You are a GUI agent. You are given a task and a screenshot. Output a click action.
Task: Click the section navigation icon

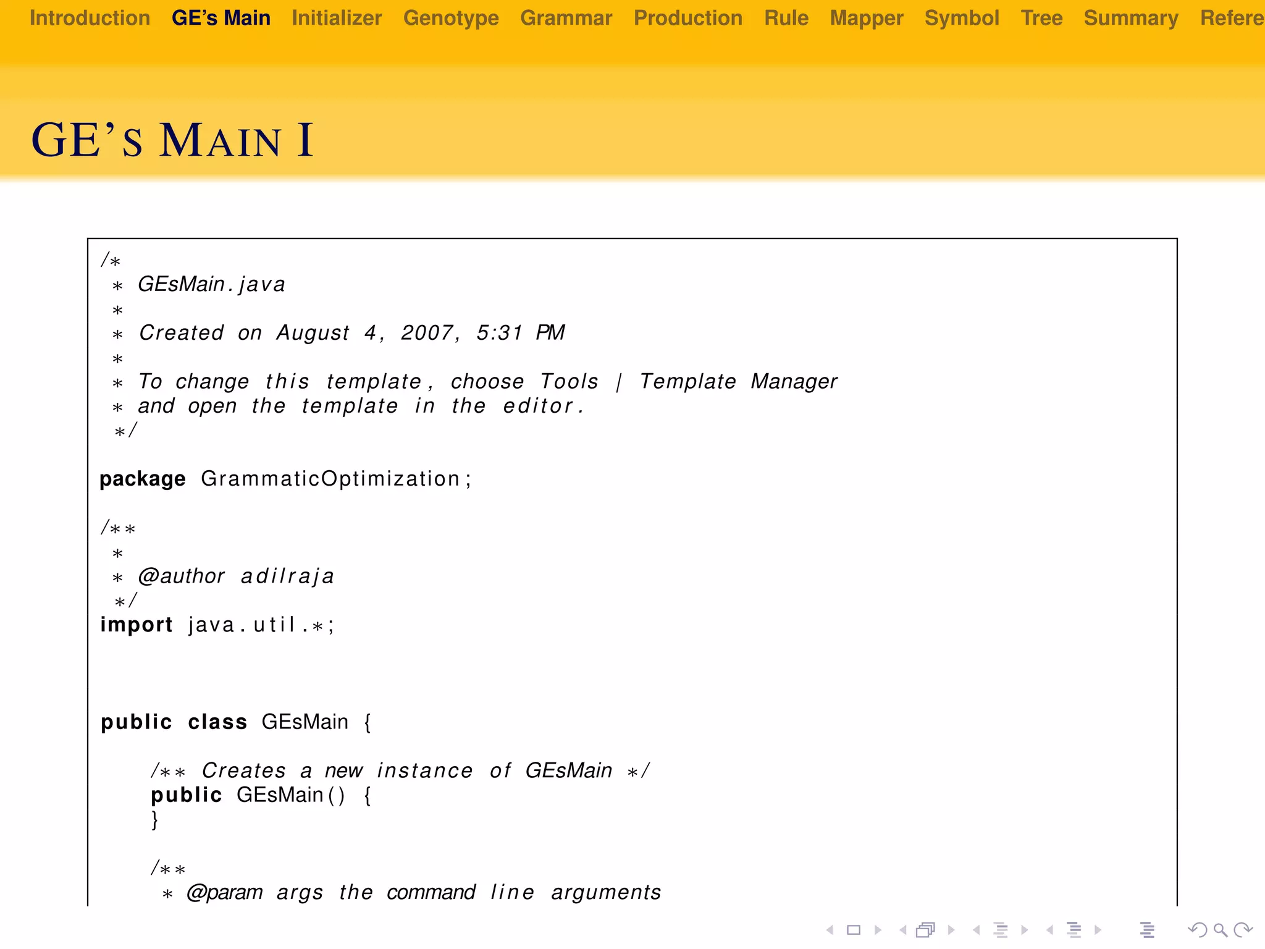[x=1074, y=930]
